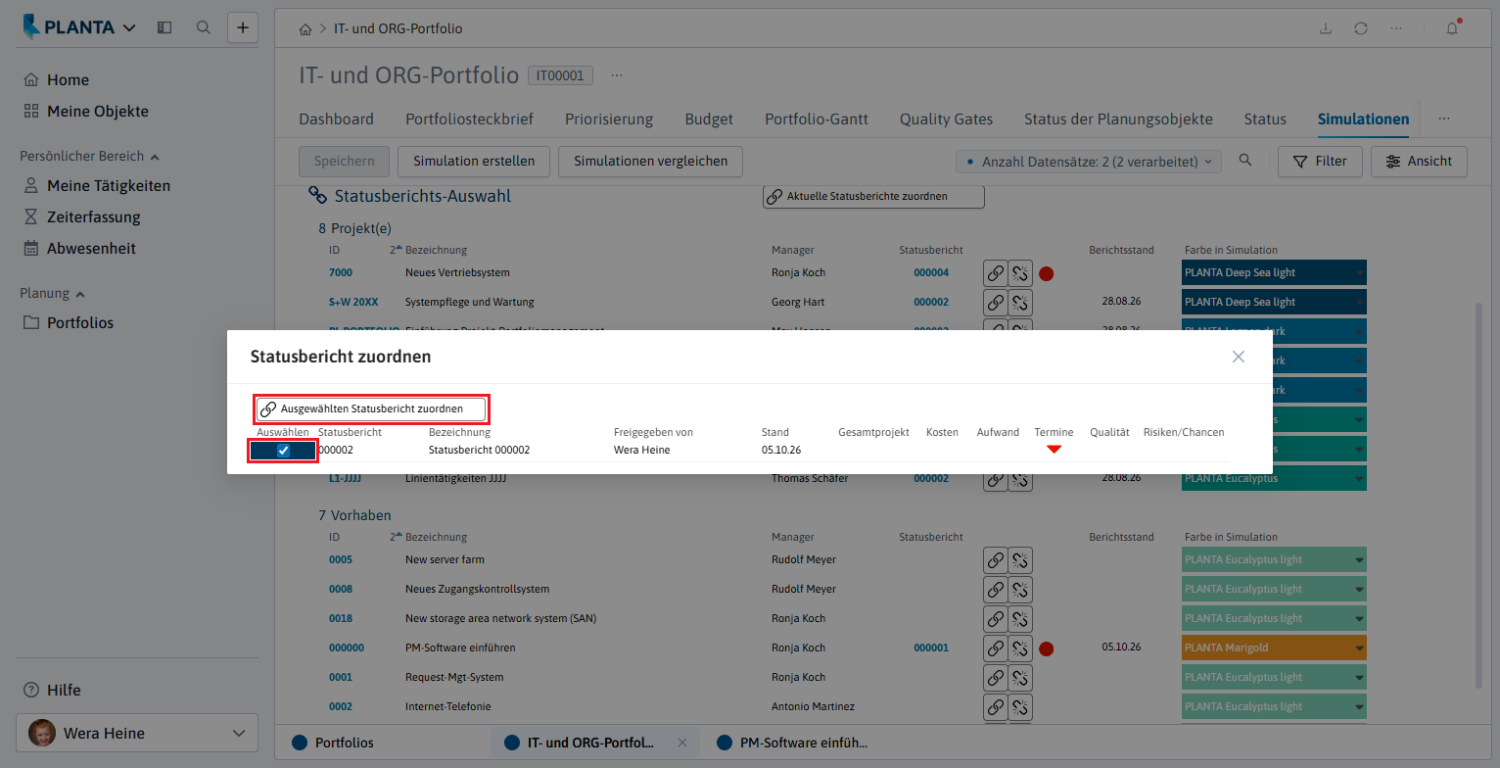
Task: Open the color dropdown for the 7000 row
Action: point(1359,273)
